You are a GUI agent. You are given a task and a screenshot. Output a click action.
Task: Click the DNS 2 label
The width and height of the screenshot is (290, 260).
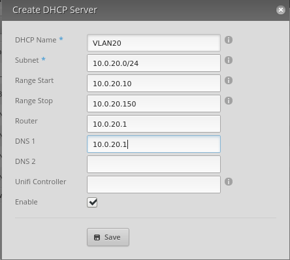pyautogui.click(x=25, y=161)
